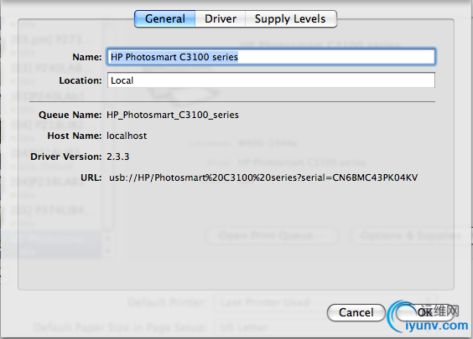Click the printer list vertical scrollbar
The width and height of the screenshot is (473, 339).
(107, 126)
